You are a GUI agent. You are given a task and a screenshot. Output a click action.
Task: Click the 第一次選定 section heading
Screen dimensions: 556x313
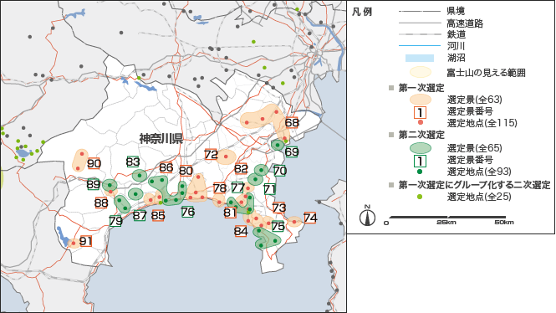tap(421, 88)
